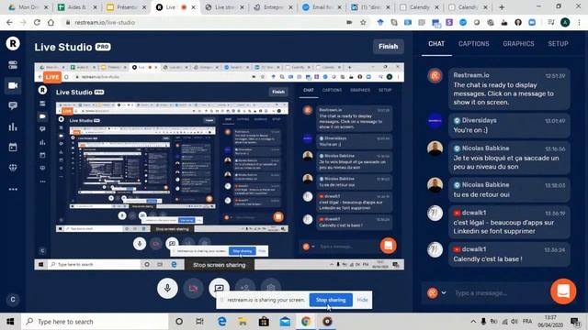Click the Finish button

pyautogui.click(x=388, y=47)
